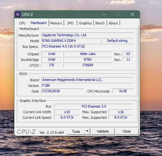Select the Mainboard tab
This screenshot has height=156, width=162.
[x=38, y=23]
